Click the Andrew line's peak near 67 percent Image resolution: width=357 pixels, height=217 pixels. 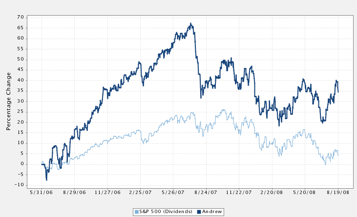pos(191,23)
